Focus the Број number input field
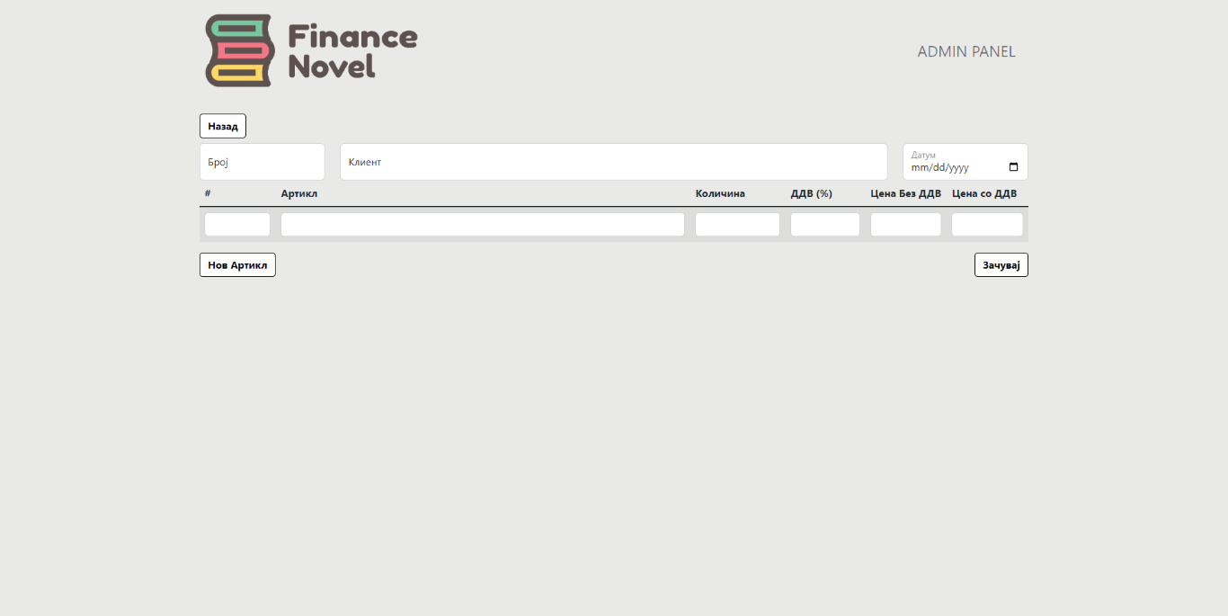 262,162
